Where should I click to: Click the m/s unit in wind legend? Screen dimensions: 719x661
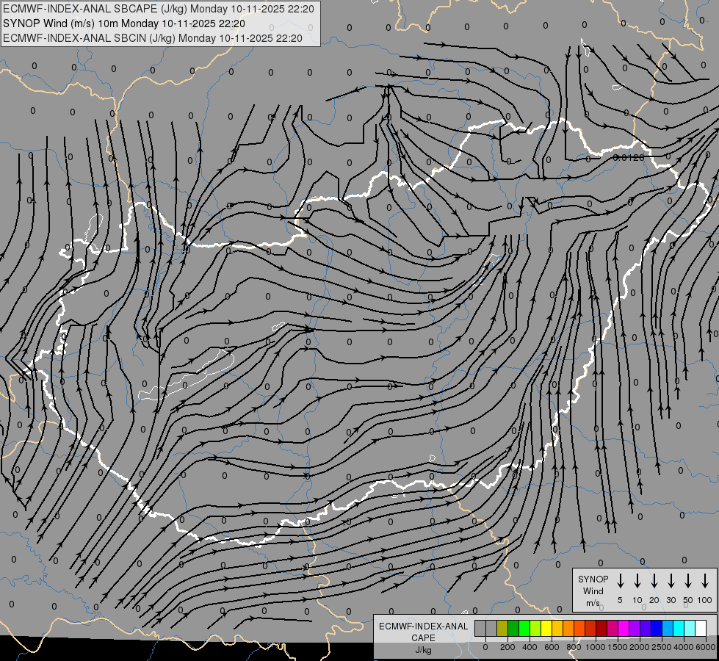pos(593,603)
